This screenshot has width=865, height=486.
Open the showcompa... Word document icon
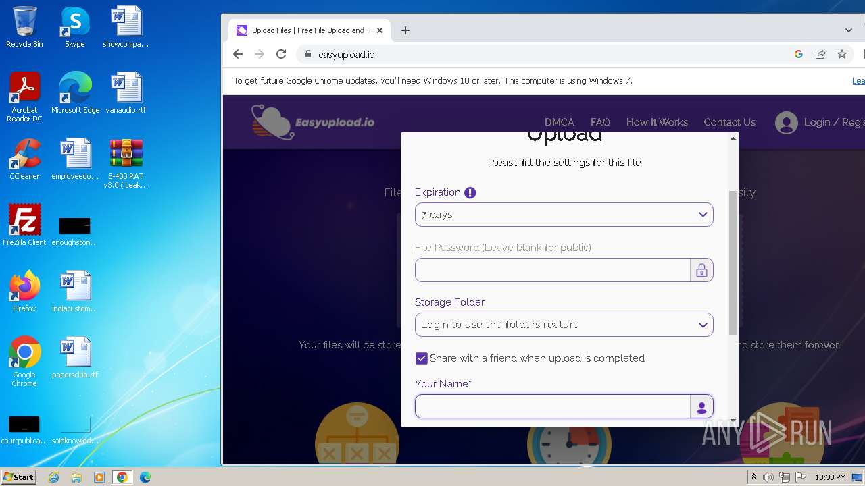[126, 27]
